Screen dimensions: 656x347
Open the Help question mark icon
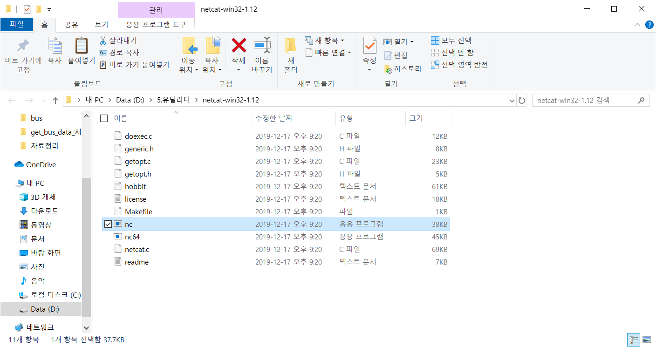(x=649, y=25)
